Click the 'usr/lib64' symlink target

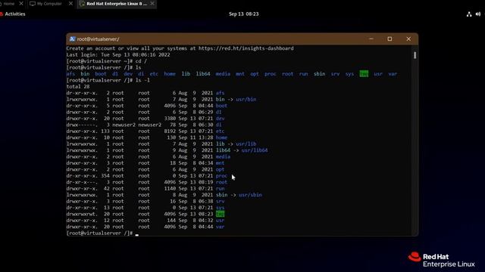pos(255,150)
